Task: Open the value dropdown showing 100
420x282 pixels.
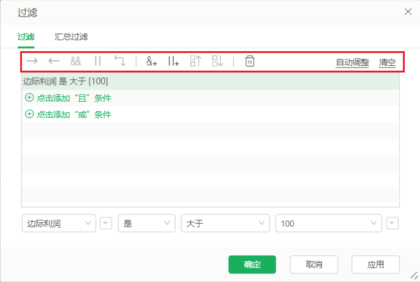Action: coord(329,223)
